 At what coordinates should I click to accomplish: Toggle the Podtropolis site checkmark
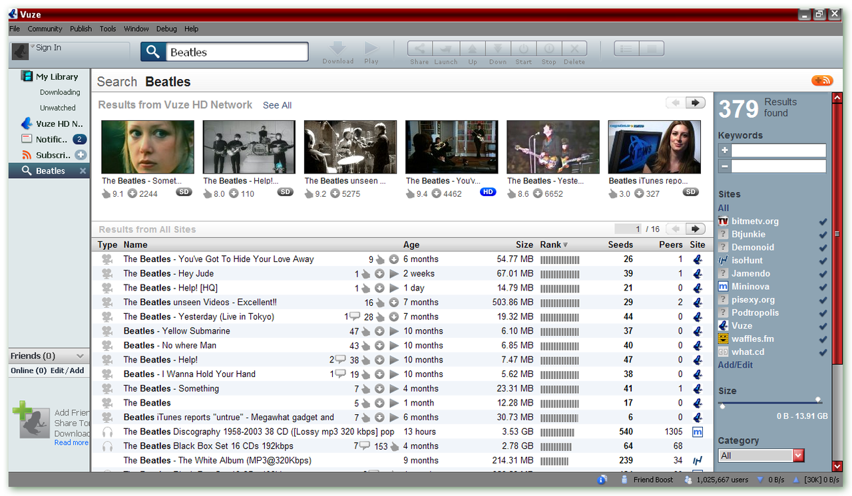point(823,313)
